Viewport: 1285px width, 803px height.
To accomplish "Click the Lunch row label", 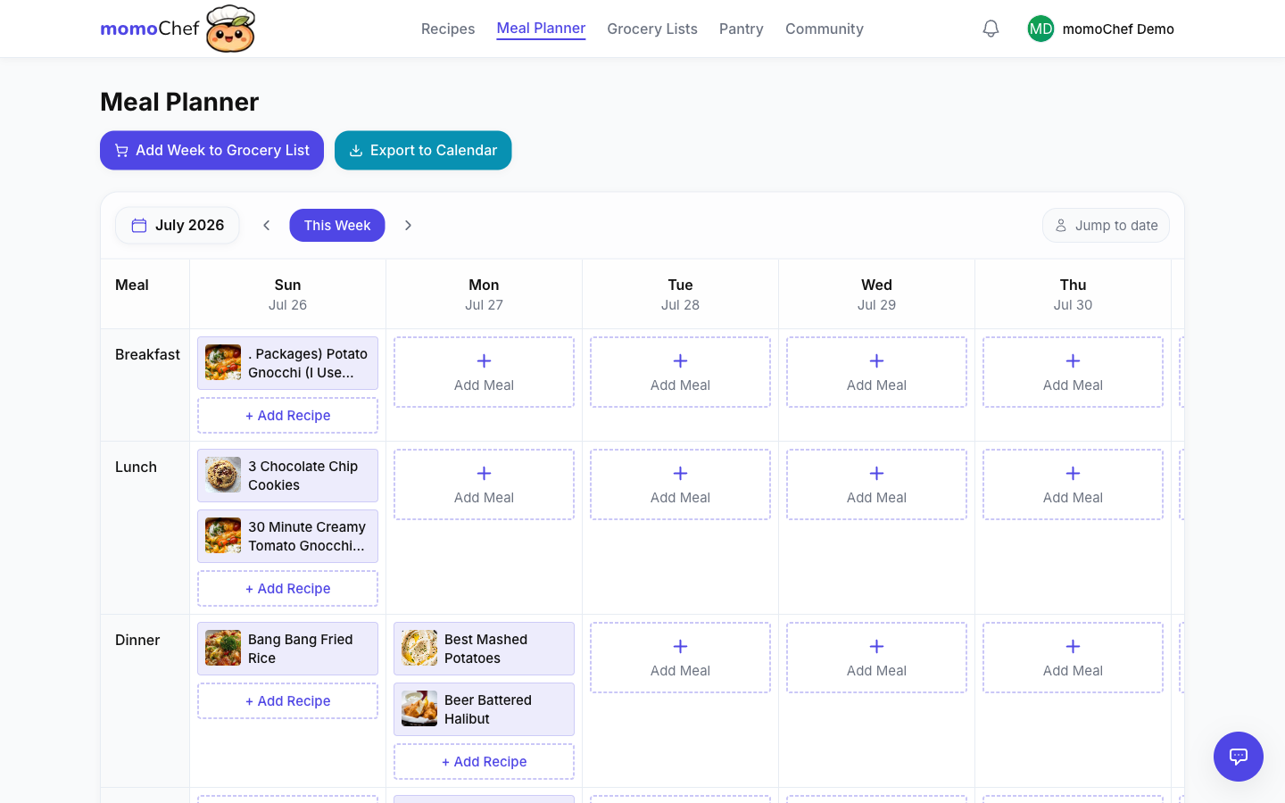I will (x=136, y=467).
